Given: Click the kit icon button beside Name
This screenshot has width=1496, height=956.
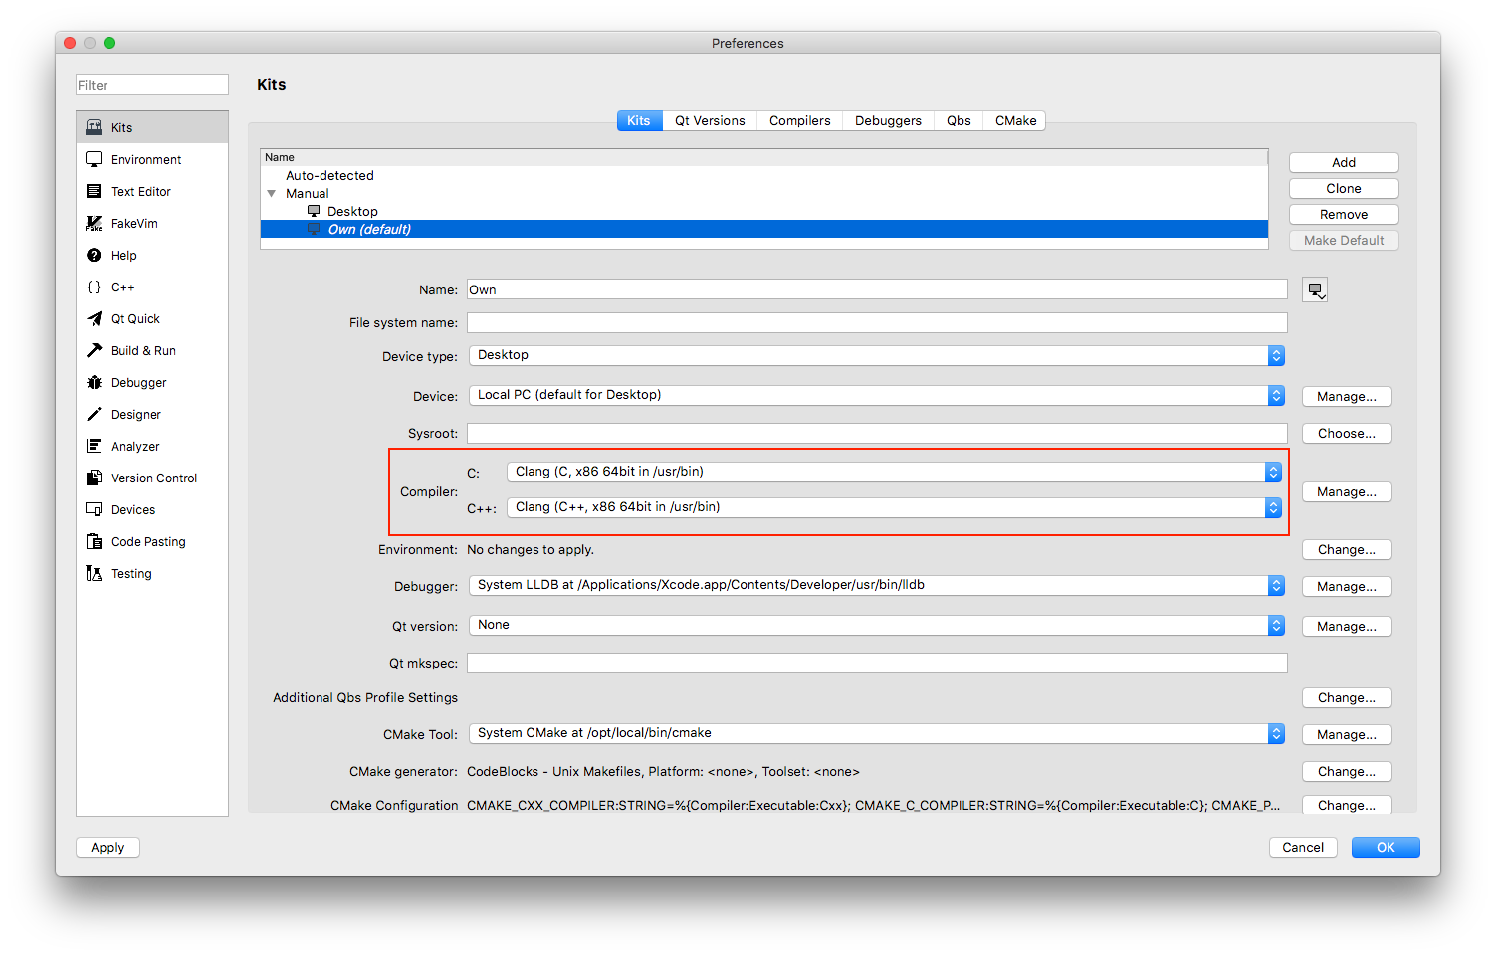Looking at the screenshot, I should point(1315,289).
